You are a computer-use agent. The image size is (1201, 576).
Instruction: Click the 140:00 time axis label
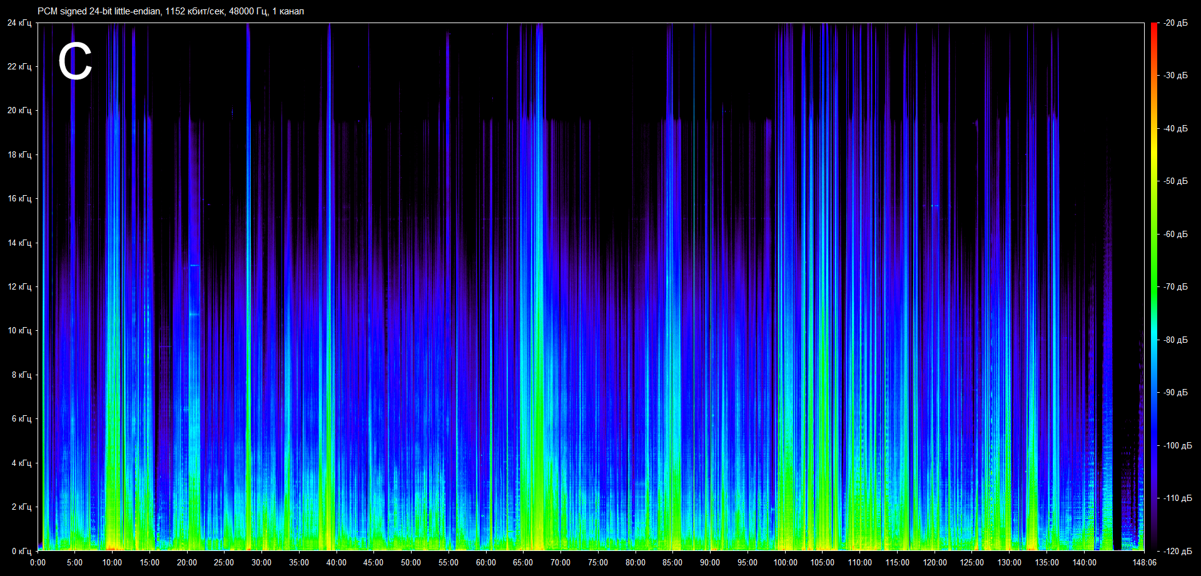tap(1084, 562)
